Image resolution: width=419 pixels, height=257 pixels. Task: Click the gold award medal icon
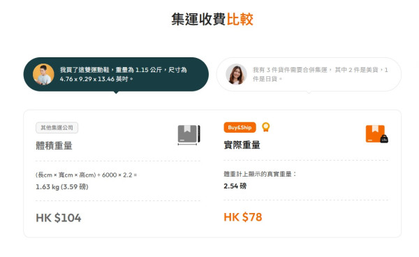pyautogui.click(x=265, y=127)
